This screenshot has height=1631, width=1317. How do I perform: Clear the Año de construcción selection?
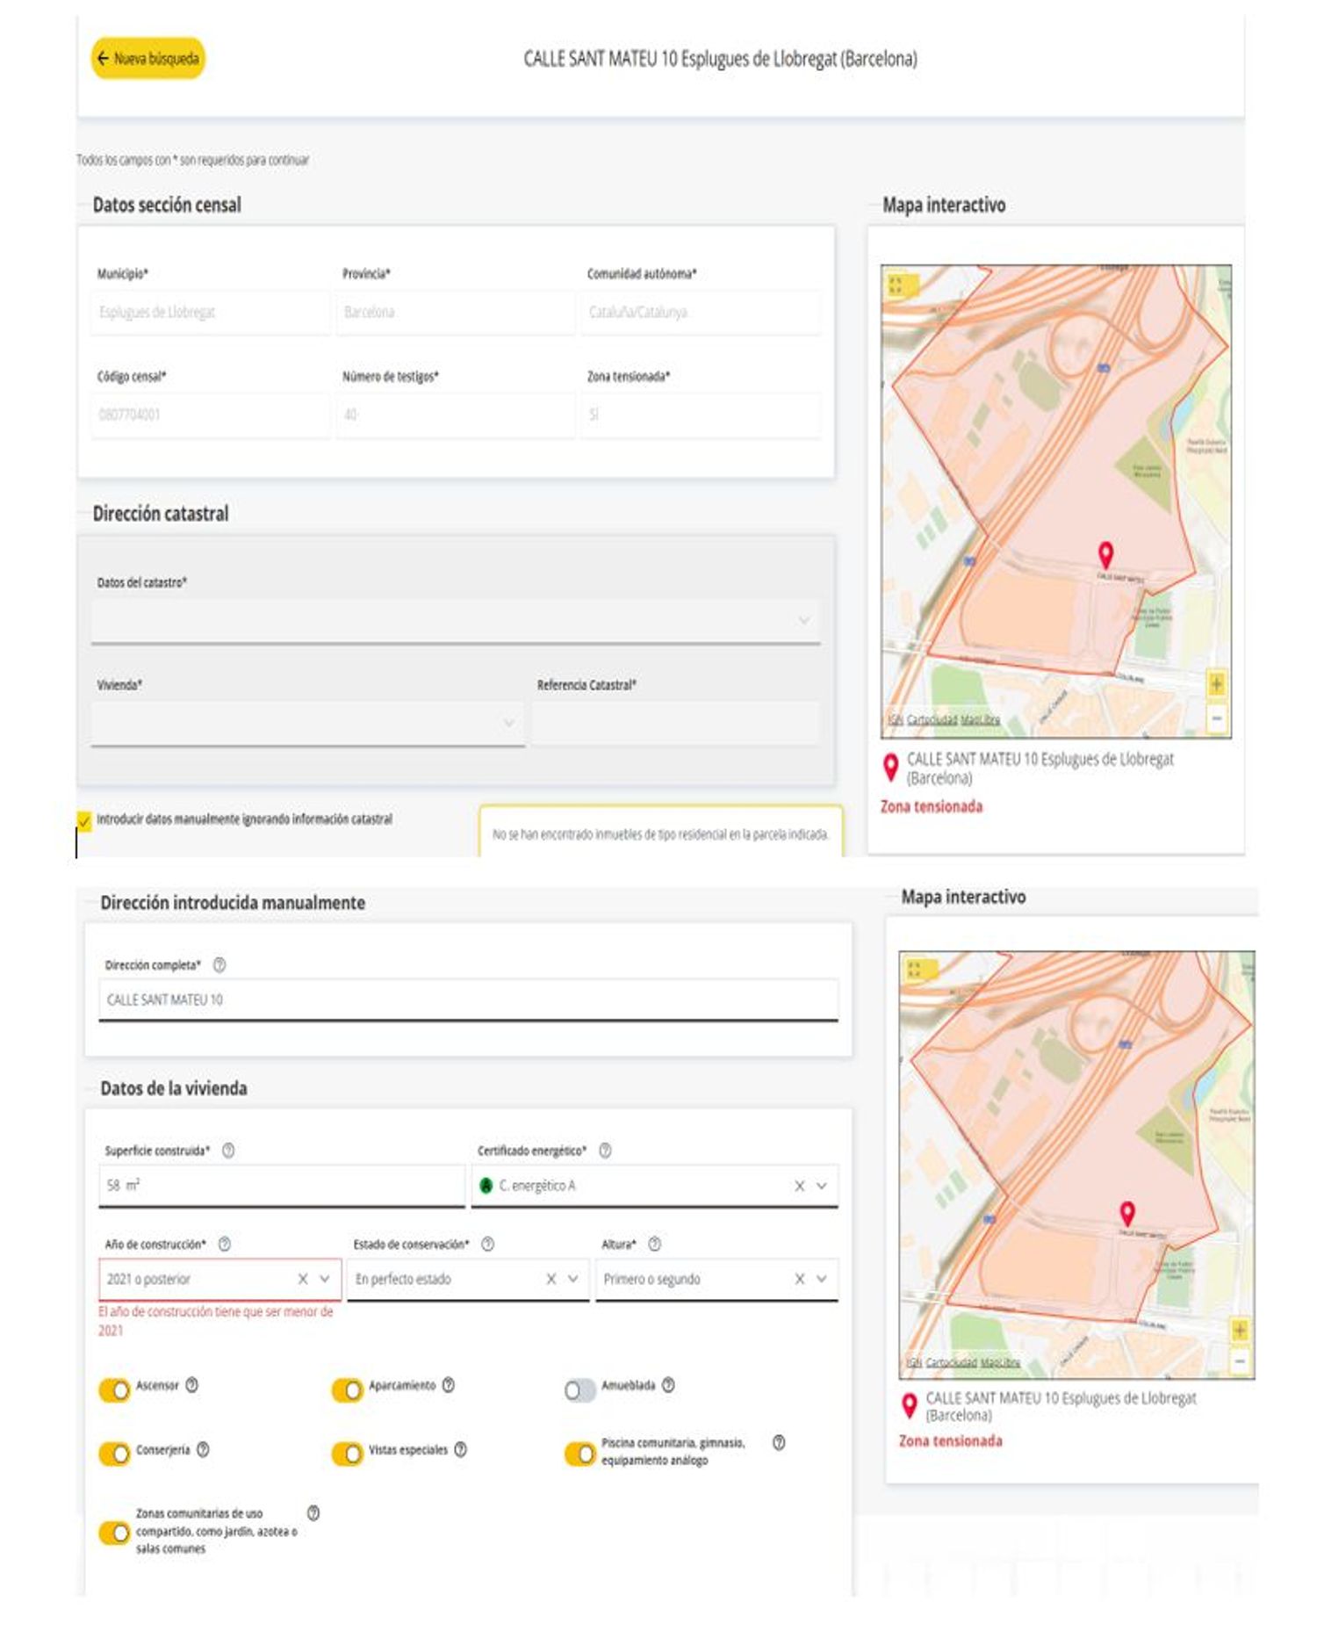coord(303,1280)
